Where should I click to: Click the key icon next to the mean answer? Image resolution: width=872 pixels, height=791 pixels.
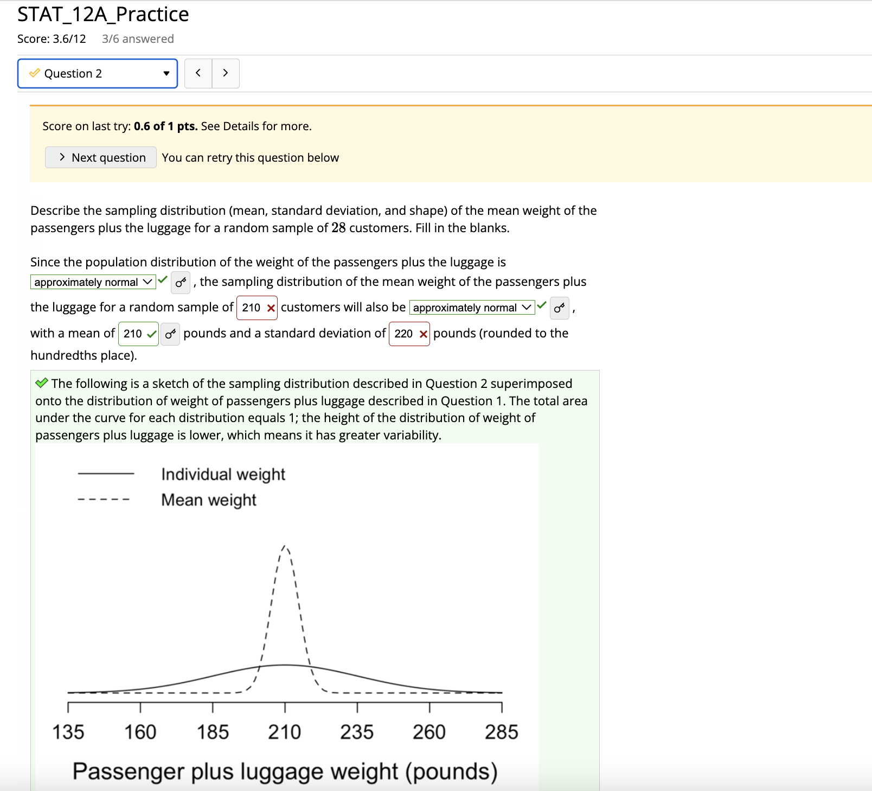(x=170, y=335)
